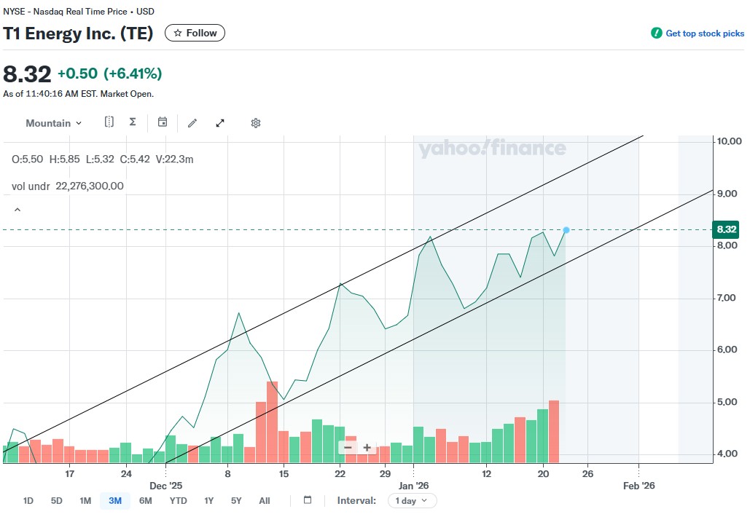Open the comparison icon in chart toolbar
750x517 pixels.
(109, 122)
